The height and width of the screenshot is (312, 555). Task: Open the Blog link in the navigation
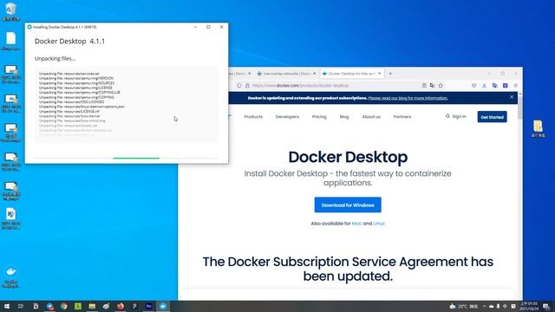pos(344,117)
